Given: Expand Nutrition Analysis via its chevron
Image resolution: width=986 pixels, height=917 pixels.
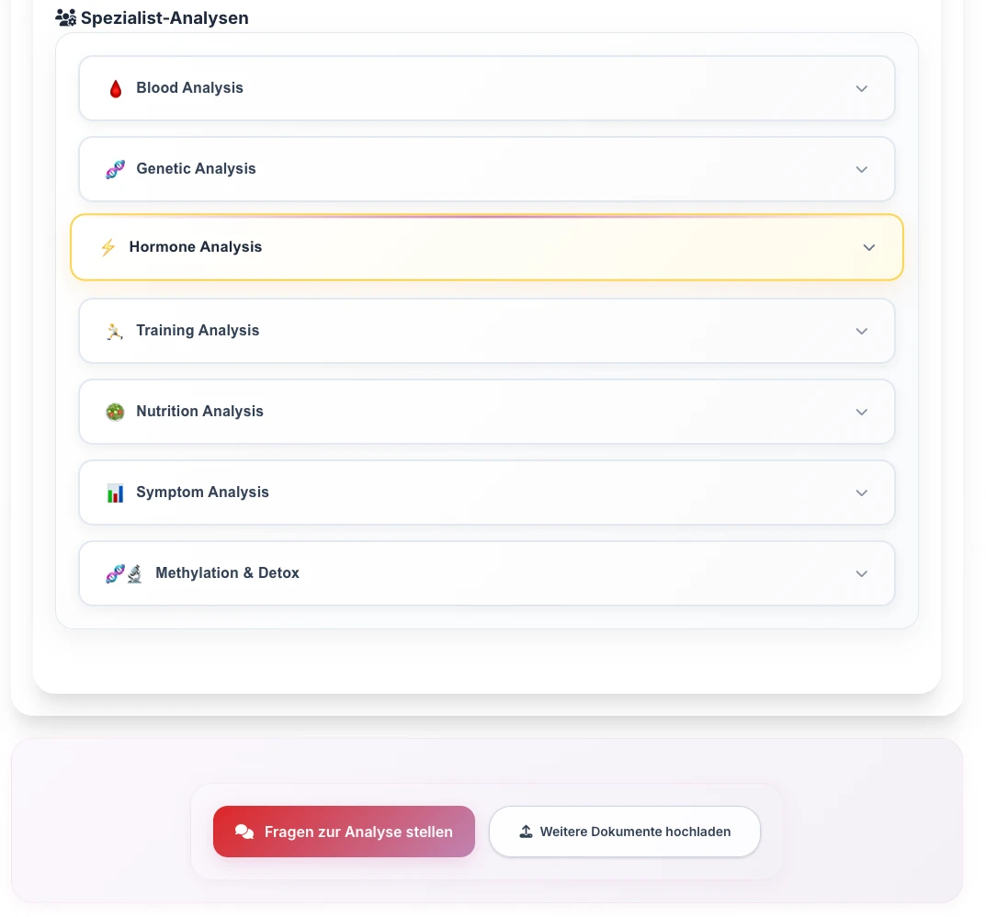Looking at the screenshot, I should [x=862, y=413].
